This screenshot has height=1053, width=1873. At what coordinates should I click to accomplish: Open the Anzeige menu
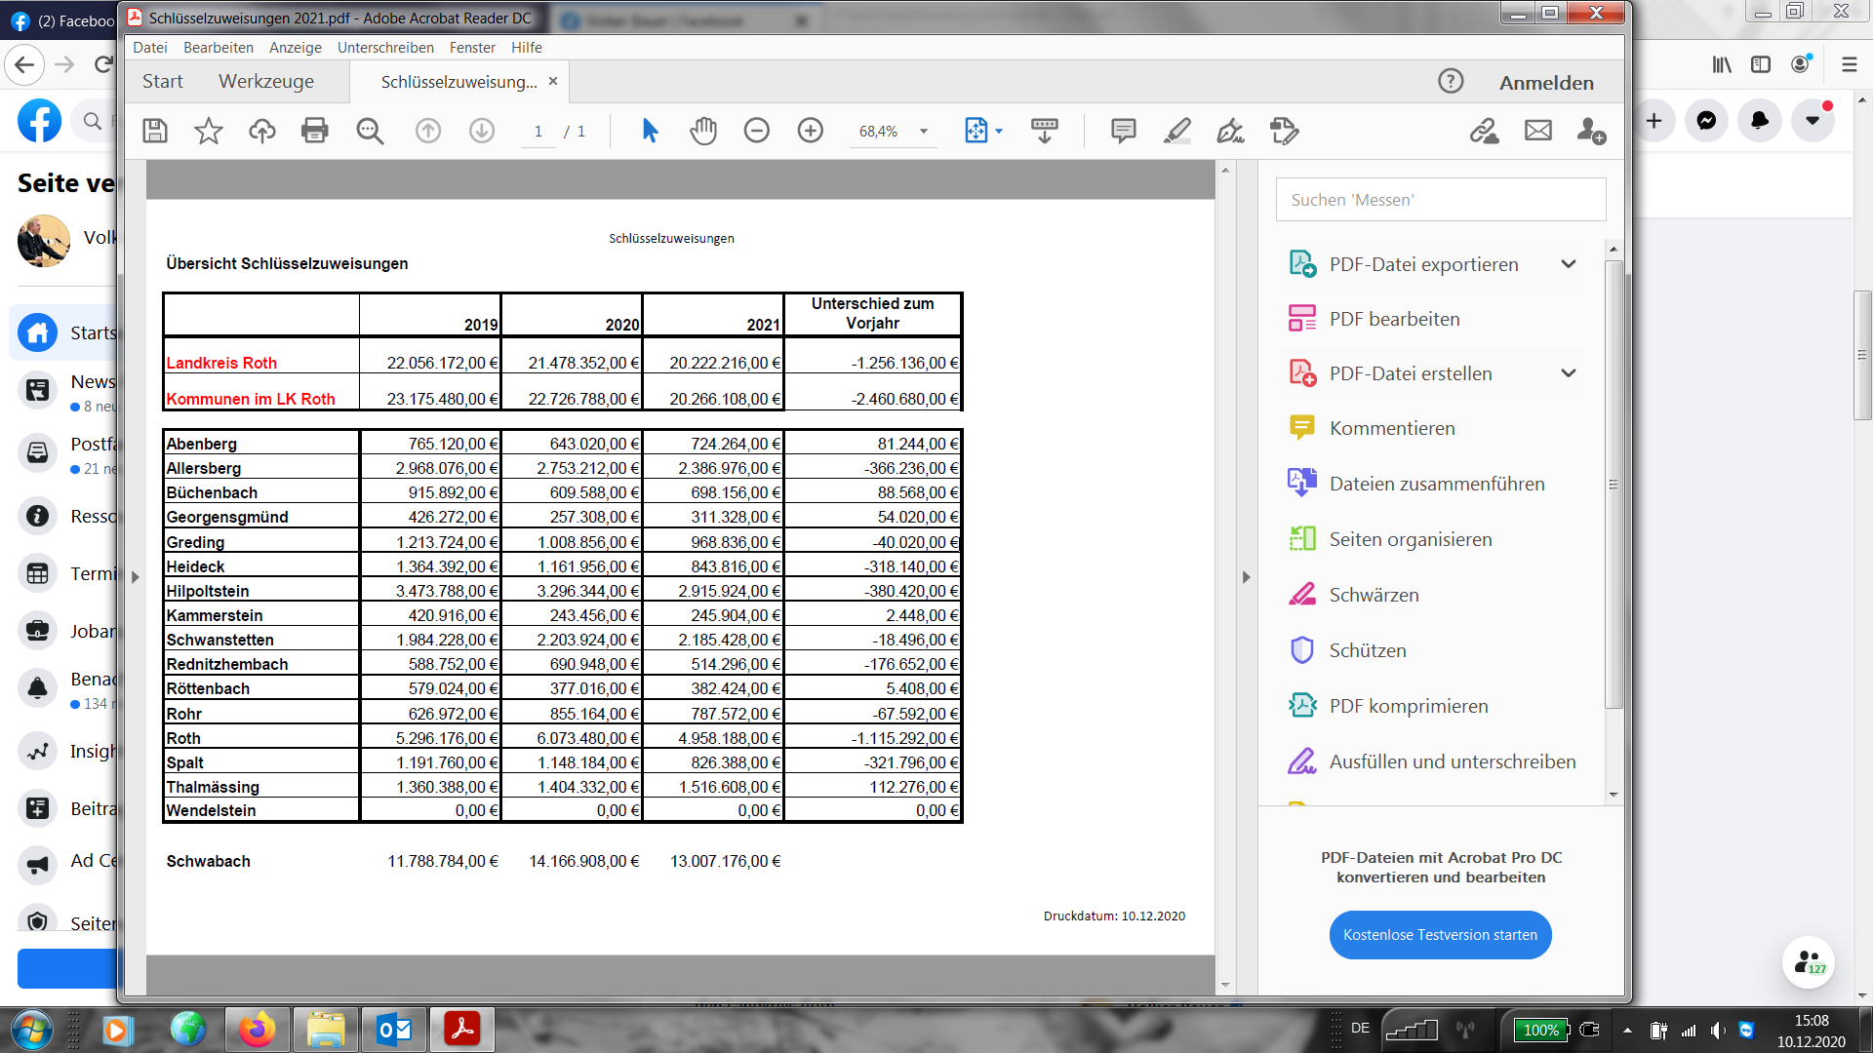(x=296, y=48)
